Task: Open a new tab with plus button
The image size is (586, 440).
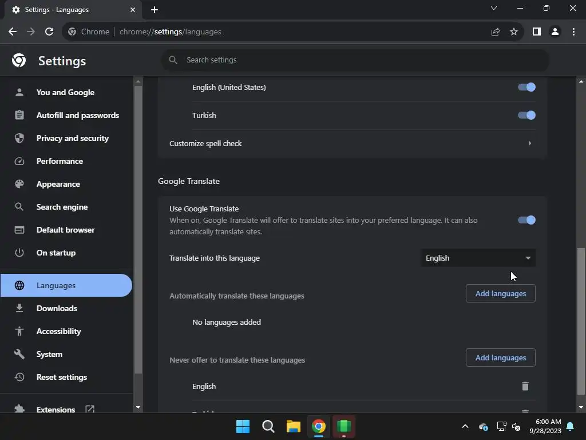Action: point(155,10)
